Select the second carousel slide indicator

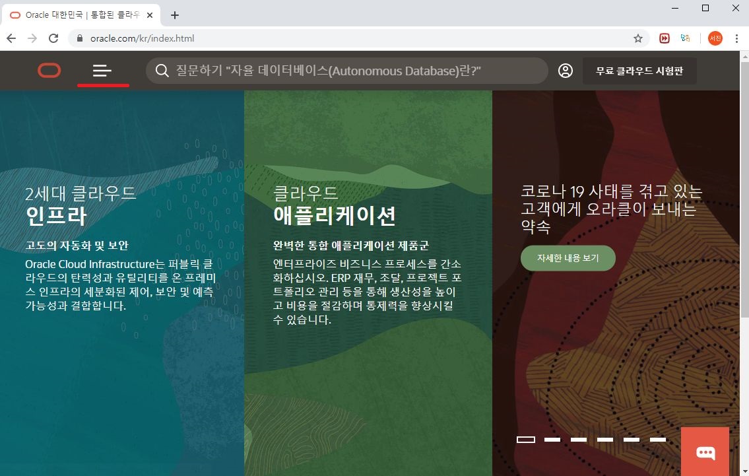coord(552,439)
